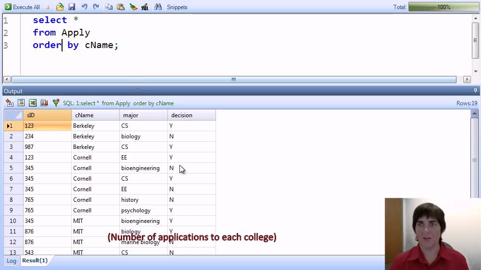Click editor horizontal scrollbar left arrow
This screenshot has width=481, height=270.
coord(7,79)
